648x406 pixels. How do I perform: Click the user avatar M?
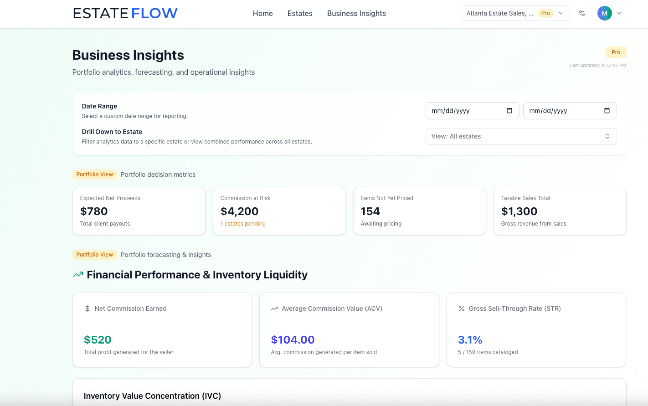point(604,13)
